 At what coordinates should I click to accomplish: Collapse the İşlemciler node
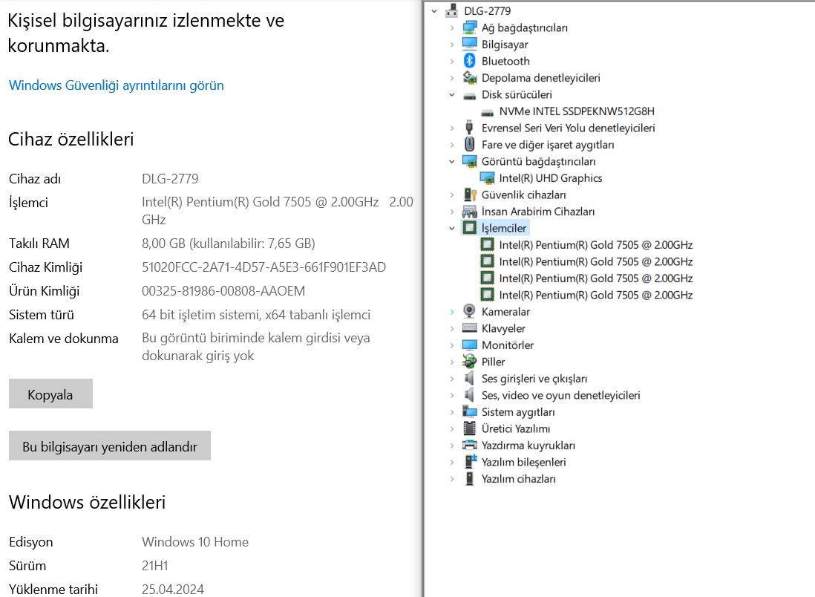[452, 228]
